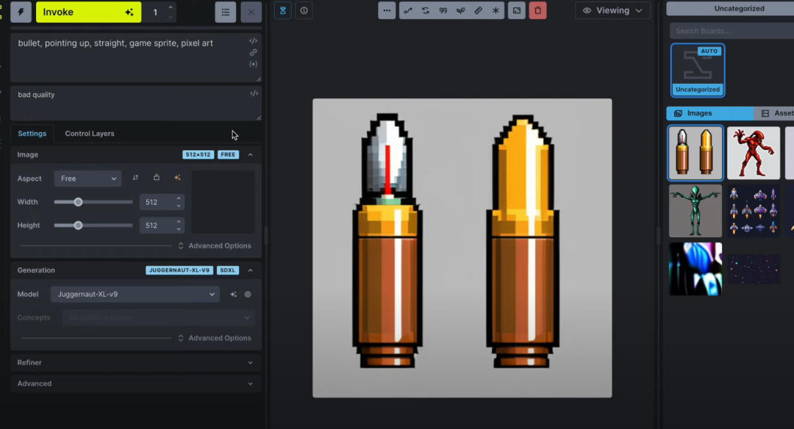Click the asterisk icon in the image toolbar
This screenshot has height=429, width=794.
[x=496, y=11]
